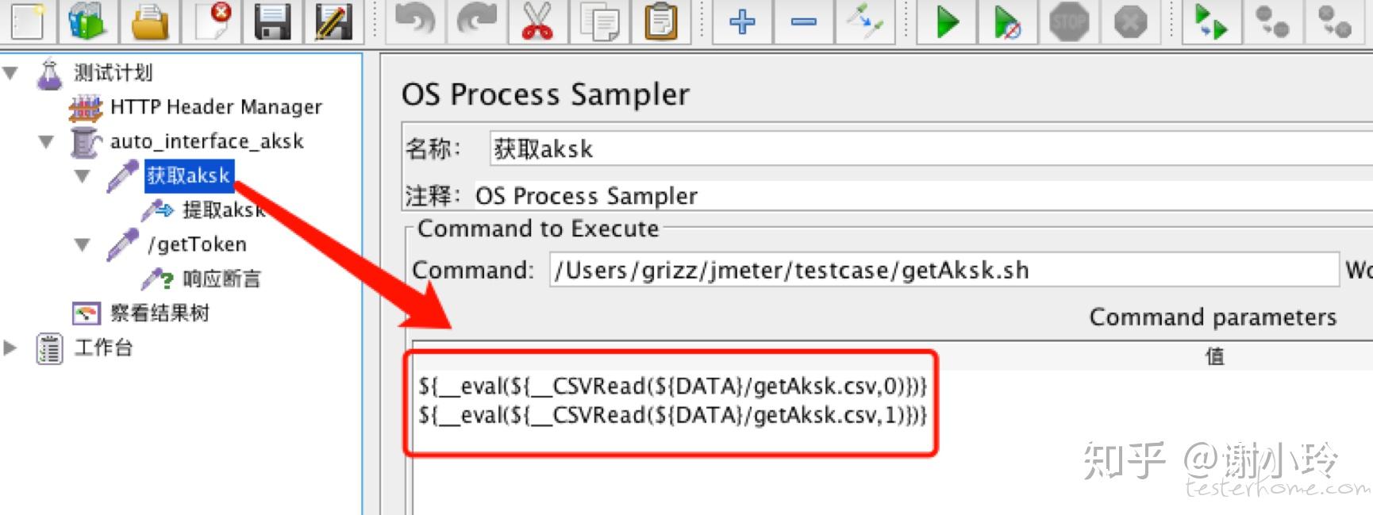Click the Stop test icon
The image size is (1373, 515).
click(1069, 20)
